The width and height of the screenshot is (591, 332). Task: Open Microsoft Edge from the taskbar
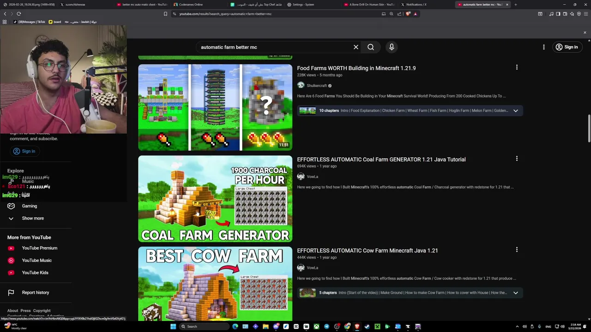click(235, 326)
